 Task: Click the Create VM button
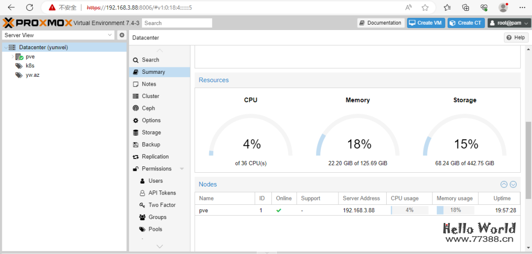[x=426, y=23]
